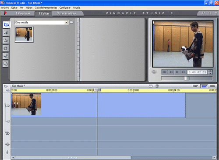The width and height of the screenshot is (219, 160).
Task: Fast forward the preview player
Action: 184,72
